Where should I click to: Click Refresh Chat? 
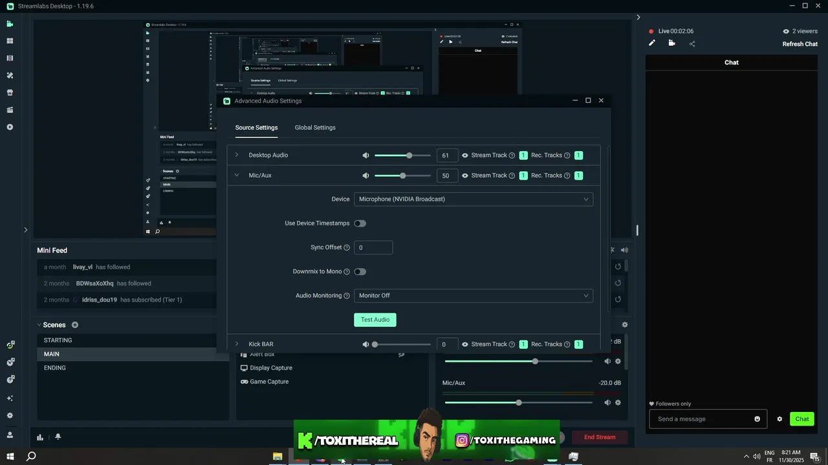click(x=800, y=44)
